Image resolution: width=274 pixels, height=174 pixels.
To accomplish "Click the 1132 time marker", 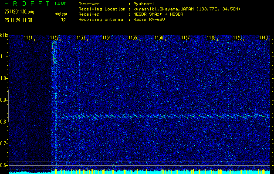I will coord(55,38).
